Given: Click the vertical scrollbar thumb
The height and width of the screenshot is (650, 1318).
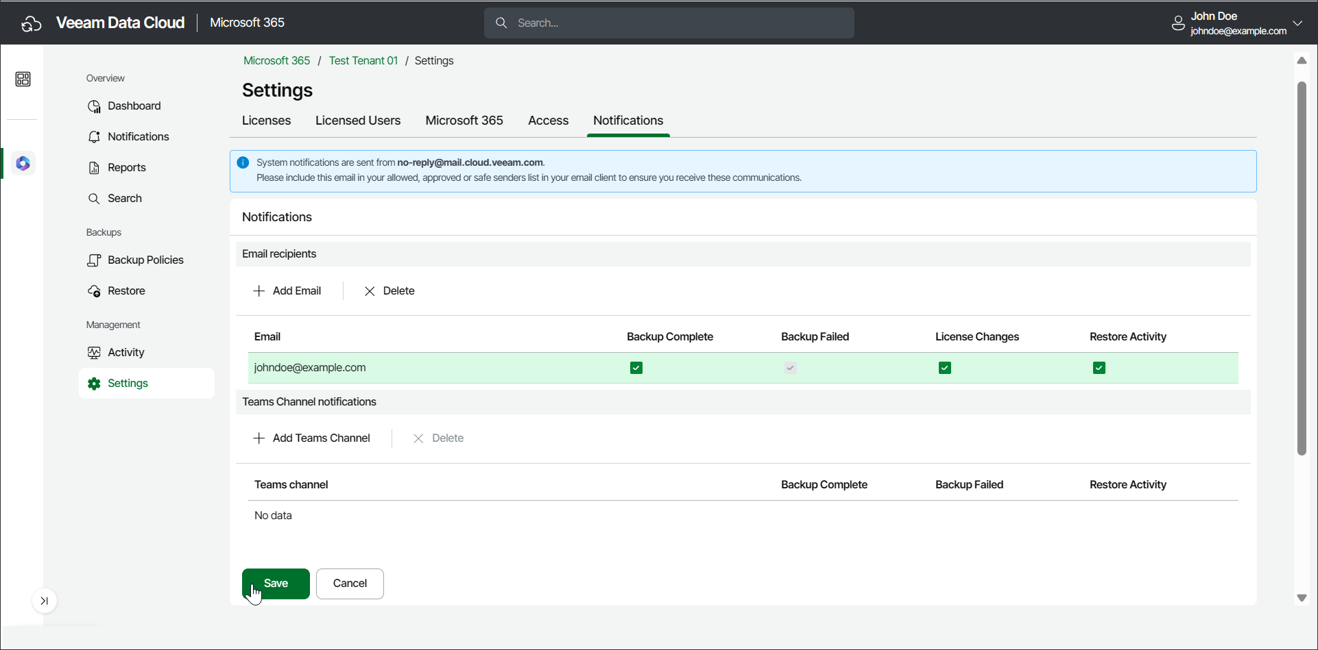Looking at the screenshot, I should pos(1302,268).
